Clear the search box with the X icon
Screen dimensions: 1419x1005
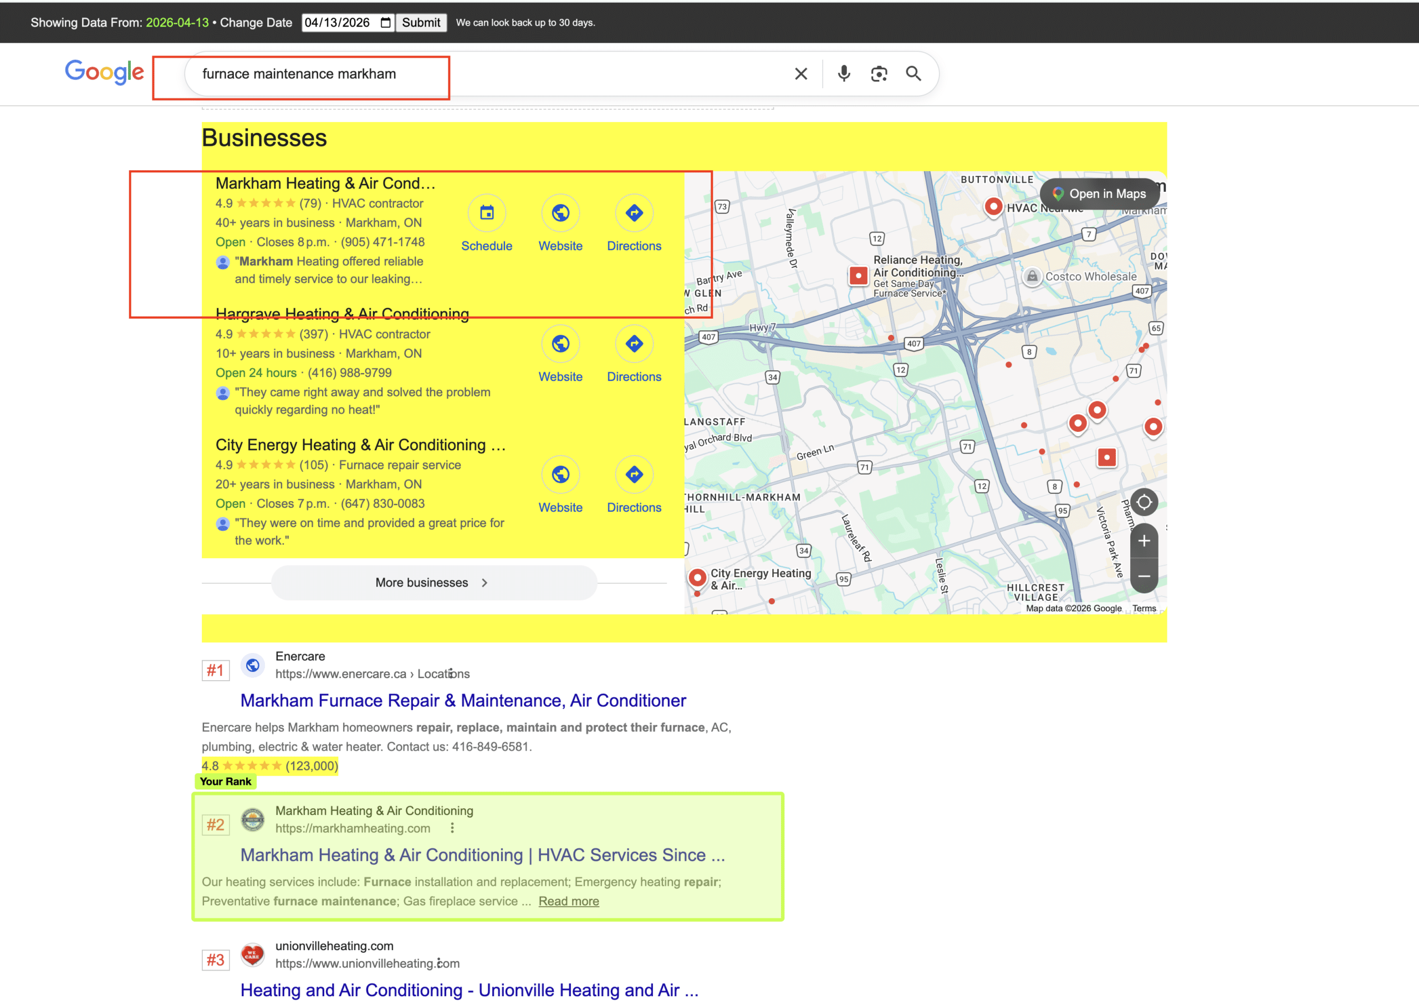tap(801, 74)
